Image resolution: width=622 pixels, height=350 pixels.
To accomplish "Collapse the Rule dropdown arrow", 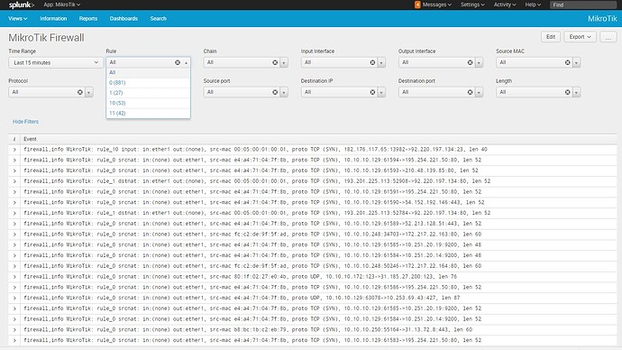I will click(186, 62).
